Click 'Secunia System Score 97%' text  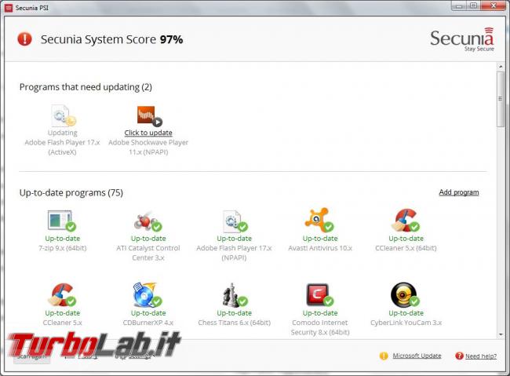111,39
